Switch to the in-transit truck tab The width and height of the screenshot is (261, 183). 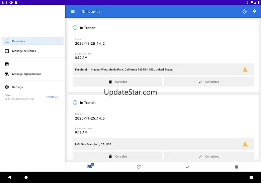(90, 167)
